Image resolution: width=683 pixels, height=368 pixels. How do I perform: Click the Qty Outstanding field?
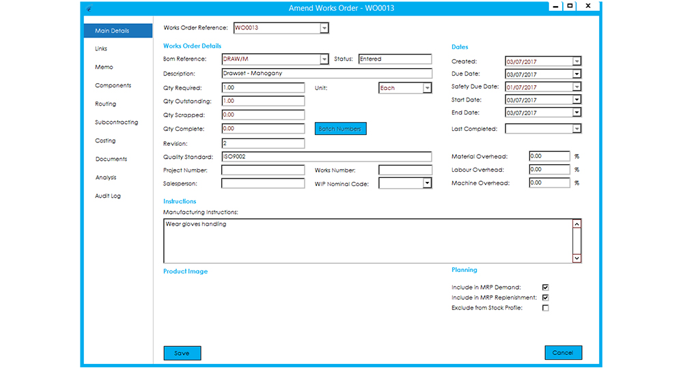click(x=263, y=102)
